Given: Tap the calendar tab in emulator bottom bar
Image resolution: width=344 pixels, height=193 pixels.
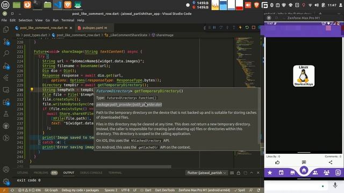Looking at the screenshot, I should pos(281,173).
